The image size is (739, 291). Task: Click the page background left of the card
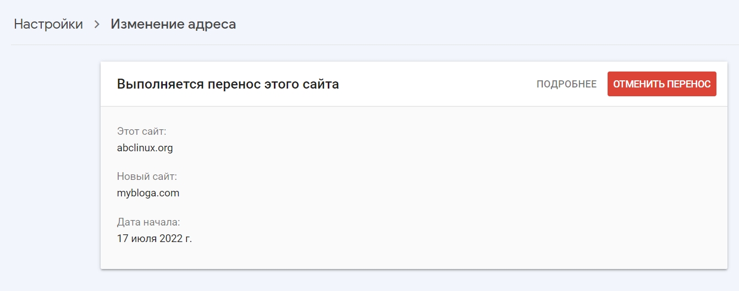[49, 165]
